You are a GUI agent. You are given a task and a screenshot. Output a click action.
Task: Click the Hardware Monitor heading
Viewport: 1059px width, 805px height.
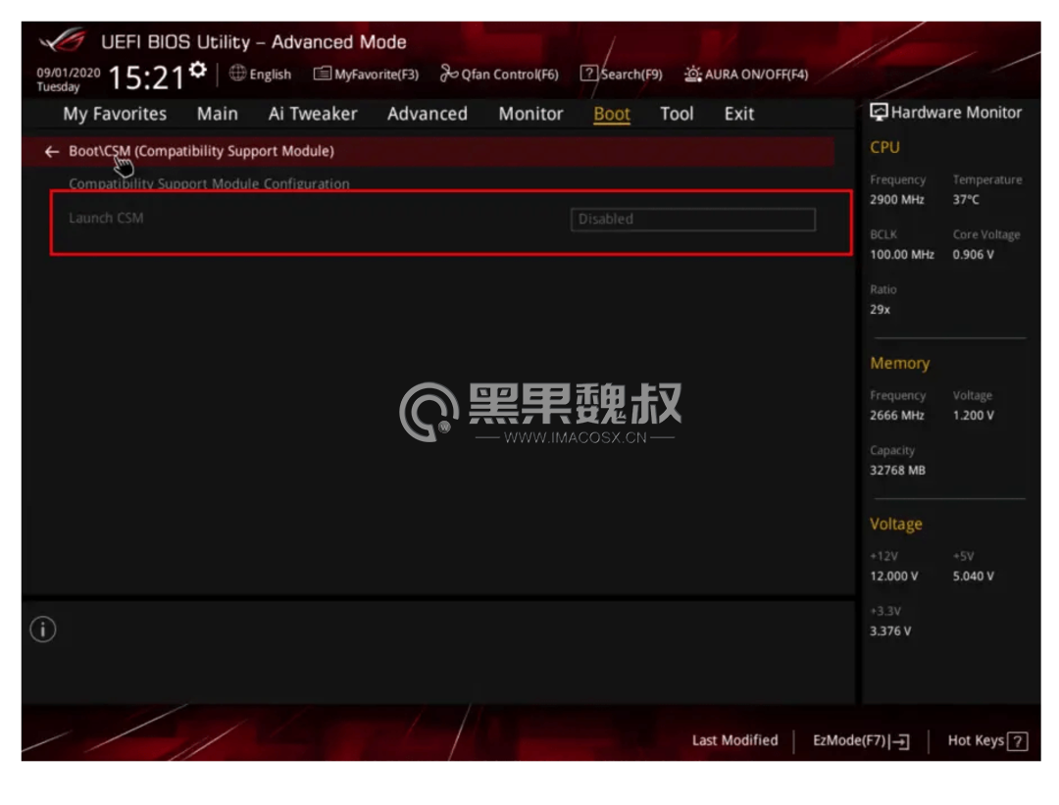click(956, 112)
